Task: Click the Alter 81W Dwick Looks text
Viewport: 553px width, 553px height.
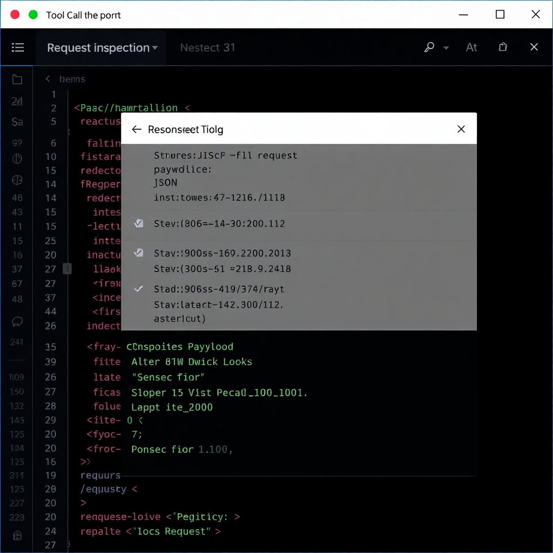Action: [x=192, y=362]
